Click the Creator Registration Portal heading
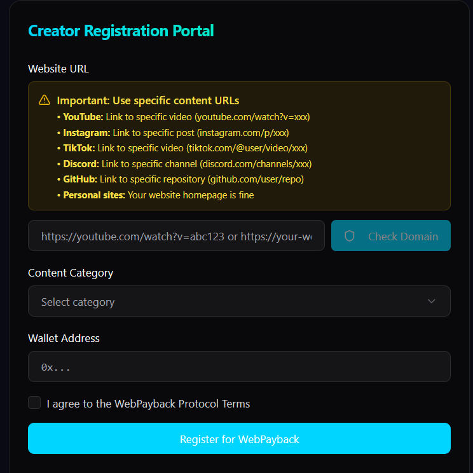This screenshot has height=473, width=473. pos(121,31)
